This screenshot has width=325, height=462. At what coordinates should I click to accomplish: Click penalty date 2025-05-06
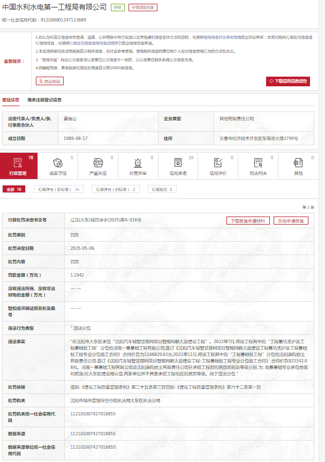coord(82,248)
